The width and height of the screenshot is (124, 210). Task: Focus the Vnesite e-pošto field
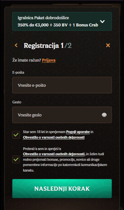(62, 85)
